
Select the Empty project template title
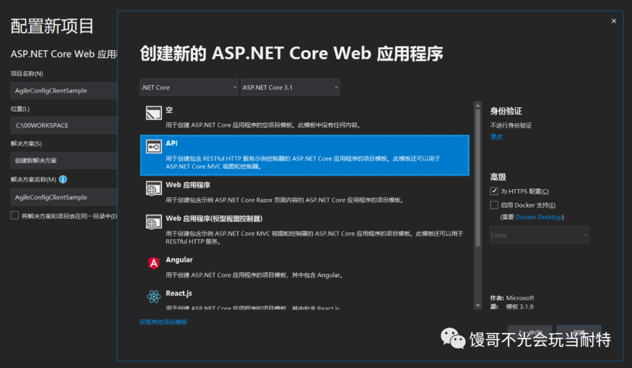169,110
